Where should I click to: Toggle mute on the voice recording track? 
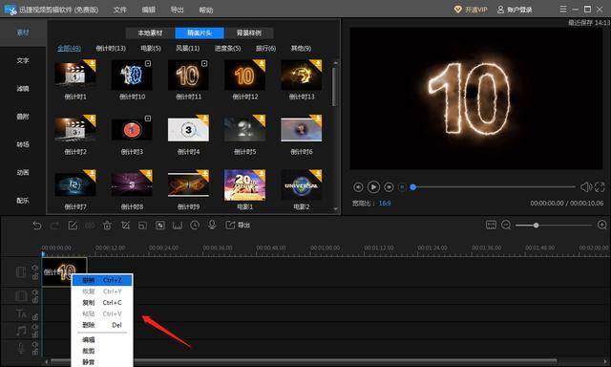click(35, 344)
